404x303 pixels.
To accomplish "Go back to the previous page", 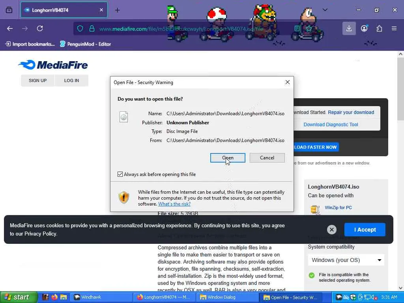I will pos(10,28).
